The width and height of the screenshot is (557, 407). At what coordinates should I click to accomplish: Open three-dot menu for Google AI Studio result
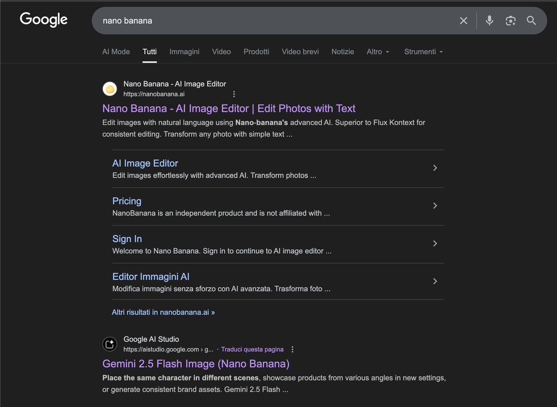click(x=292, y=349)
